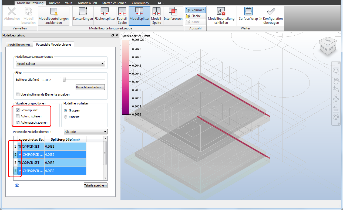Open the Starten & Lernen tab

point(115,3)
